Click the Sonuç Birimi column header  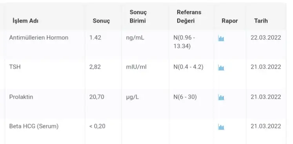coord(138,16)
